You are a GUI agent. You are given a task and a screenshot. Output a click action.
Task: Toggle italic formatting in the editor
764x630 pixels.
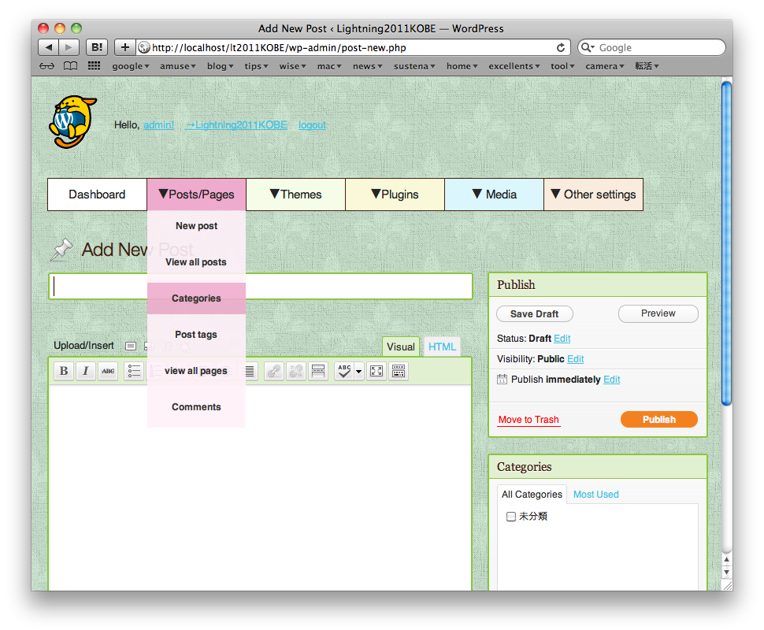coord(86,371)
